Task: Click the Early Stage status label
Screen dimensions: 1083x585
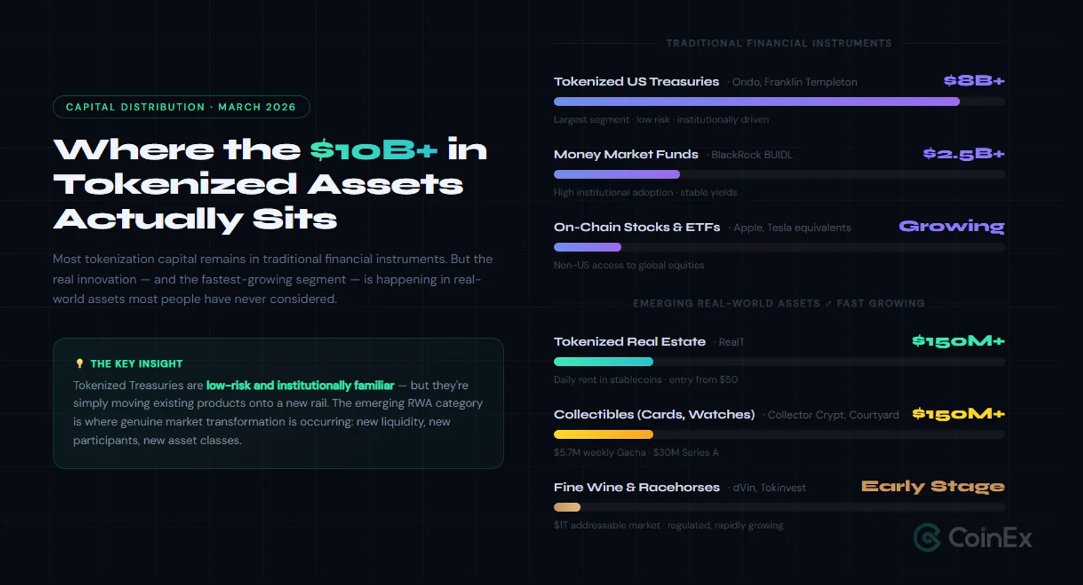Action: point(933,487)
